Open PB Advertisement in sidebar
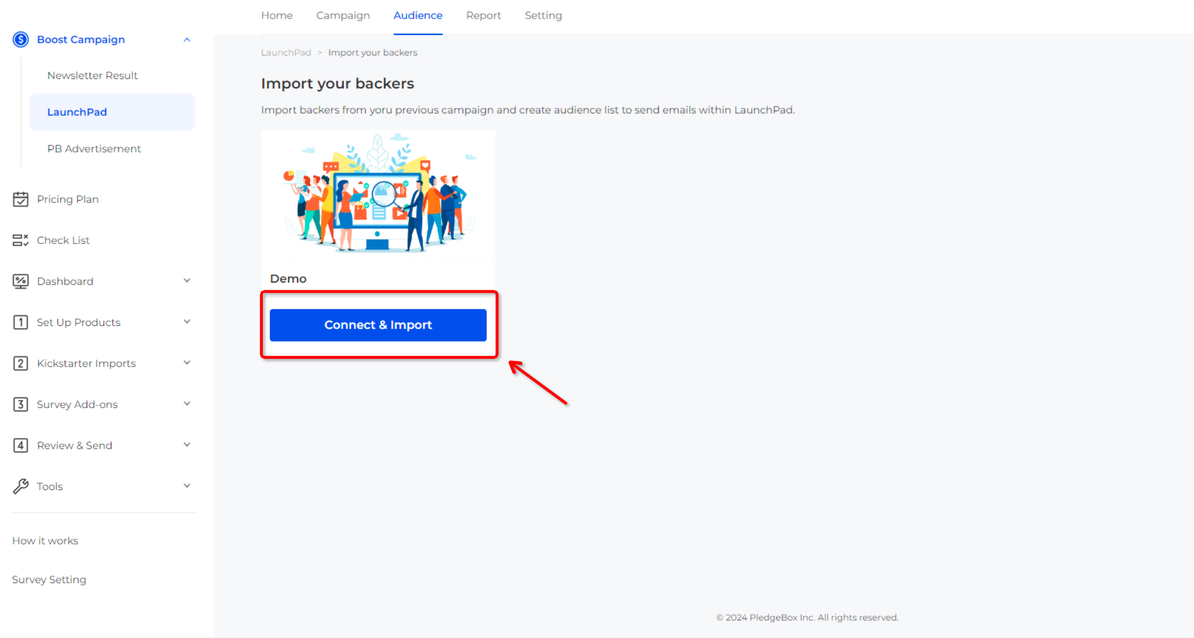This screenshot has height=638, width=1194. tap(94, 149)
